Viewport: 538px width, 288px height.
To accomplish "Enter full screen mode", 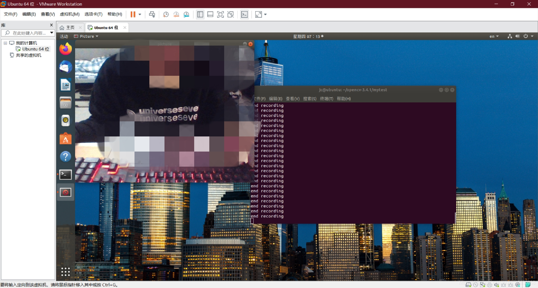I will pyautogui.click(x=221, y=14).
